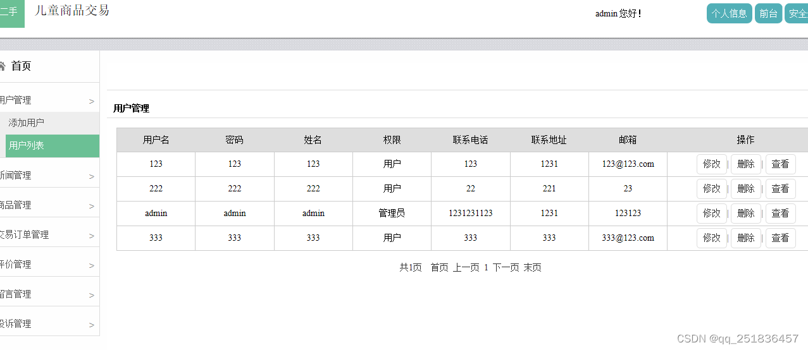Click the 共1页 page count text

pos(410,268)
